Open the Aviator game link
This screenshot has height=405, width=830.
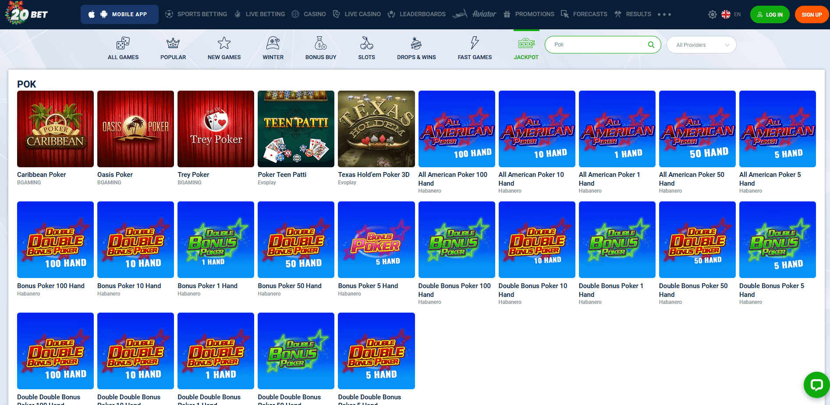pyautogui.click(x=475, y=14)
